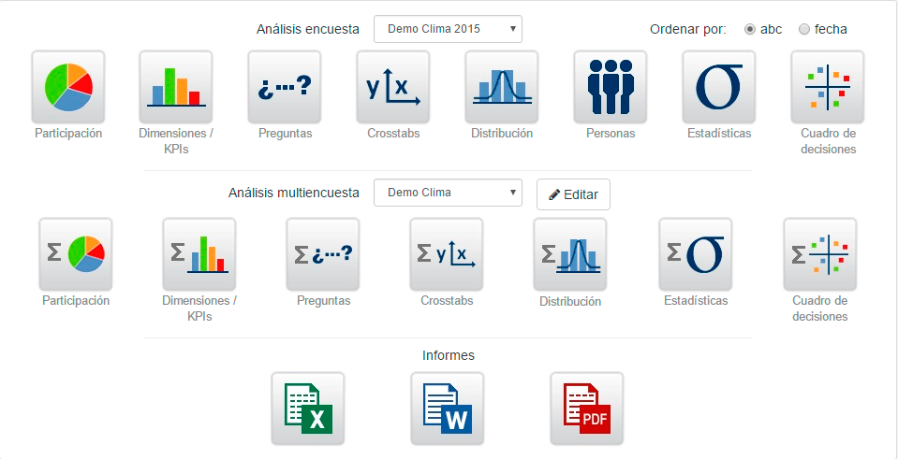Open multiencuesta Participación sigma pie icon
Viewport: 898px width, 459px height.
click(x=76, y=254)
